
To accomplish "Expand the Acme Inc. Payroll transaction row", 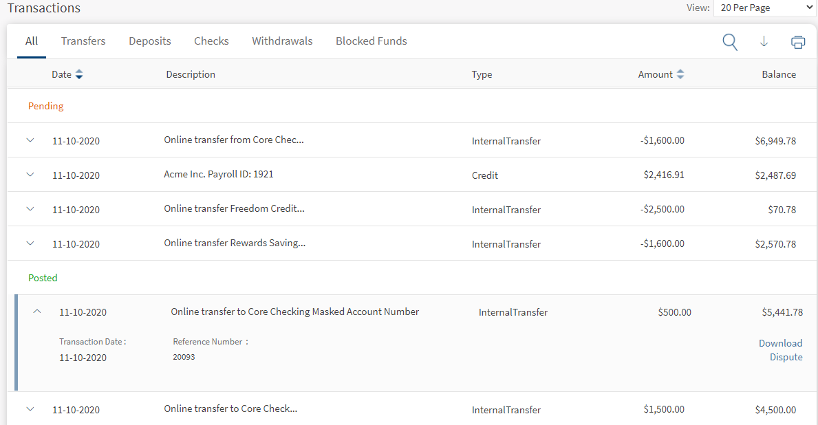I will [x=30, y=175].
